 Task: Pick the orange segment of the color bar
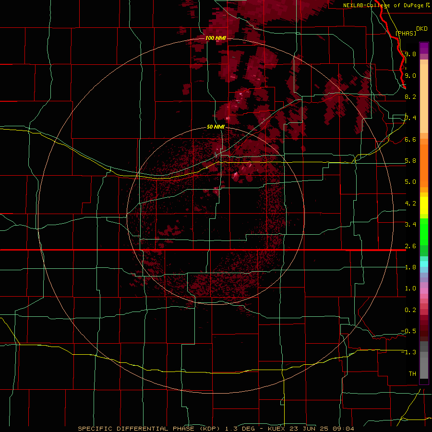[x=424, y=165]
